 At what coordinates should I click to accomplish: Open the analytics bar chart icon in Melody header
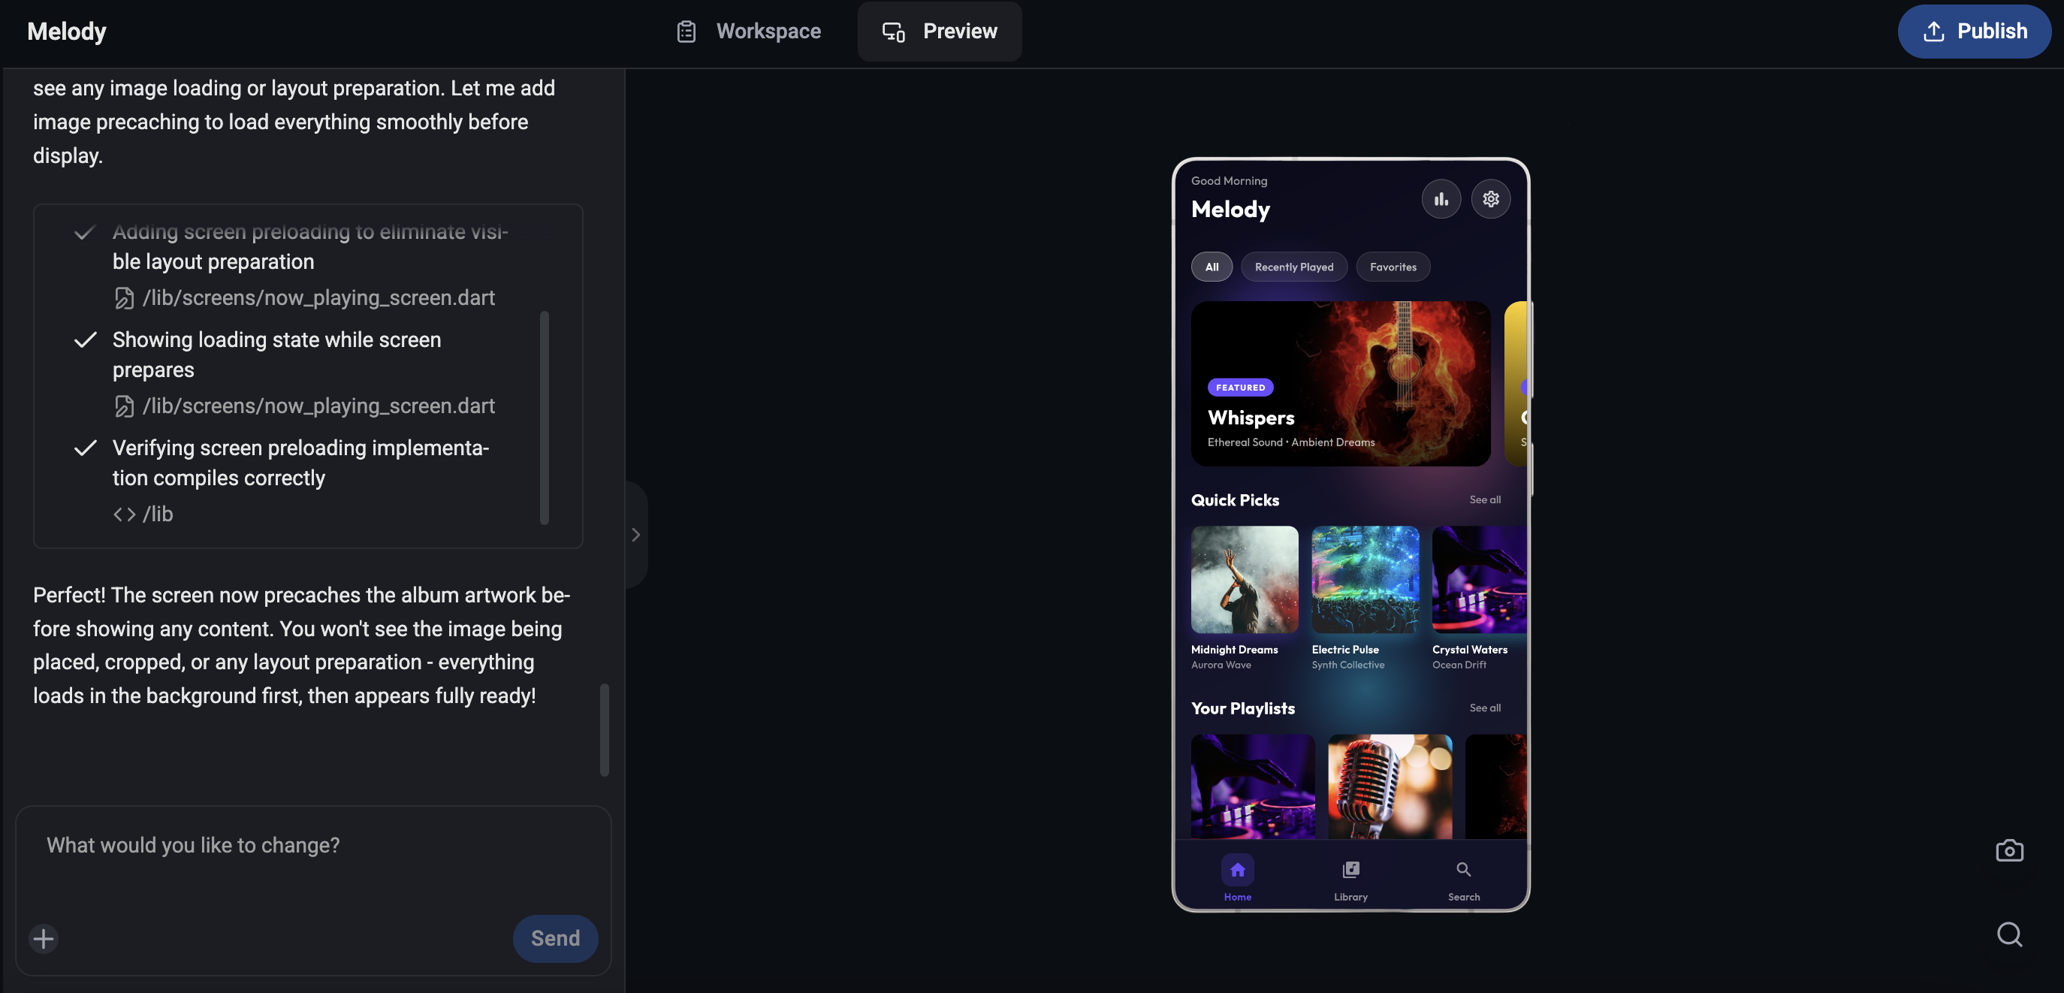[1441, 199]
